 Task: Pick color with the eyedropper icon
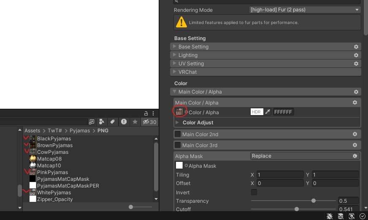coord(268,112)
